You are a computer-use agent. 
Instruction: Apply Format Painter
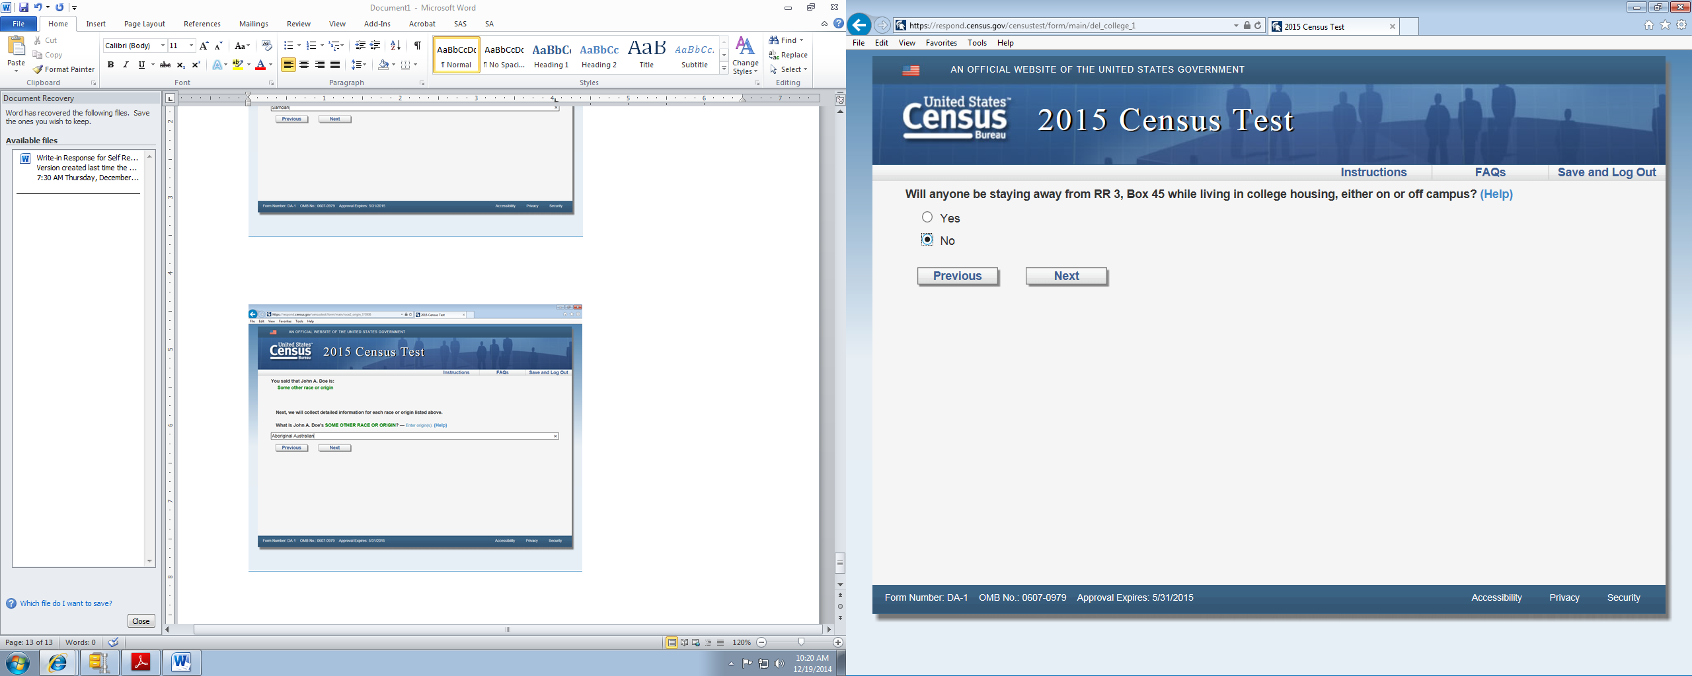pos(64,69)
